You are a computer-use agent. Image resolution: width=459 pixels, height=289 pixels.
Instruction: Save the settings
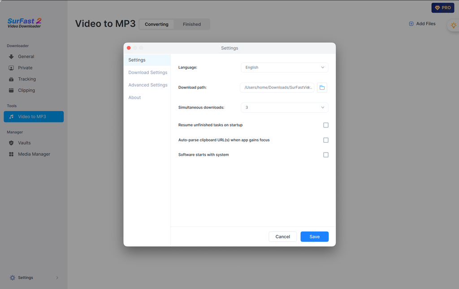(x=314, y=237)
